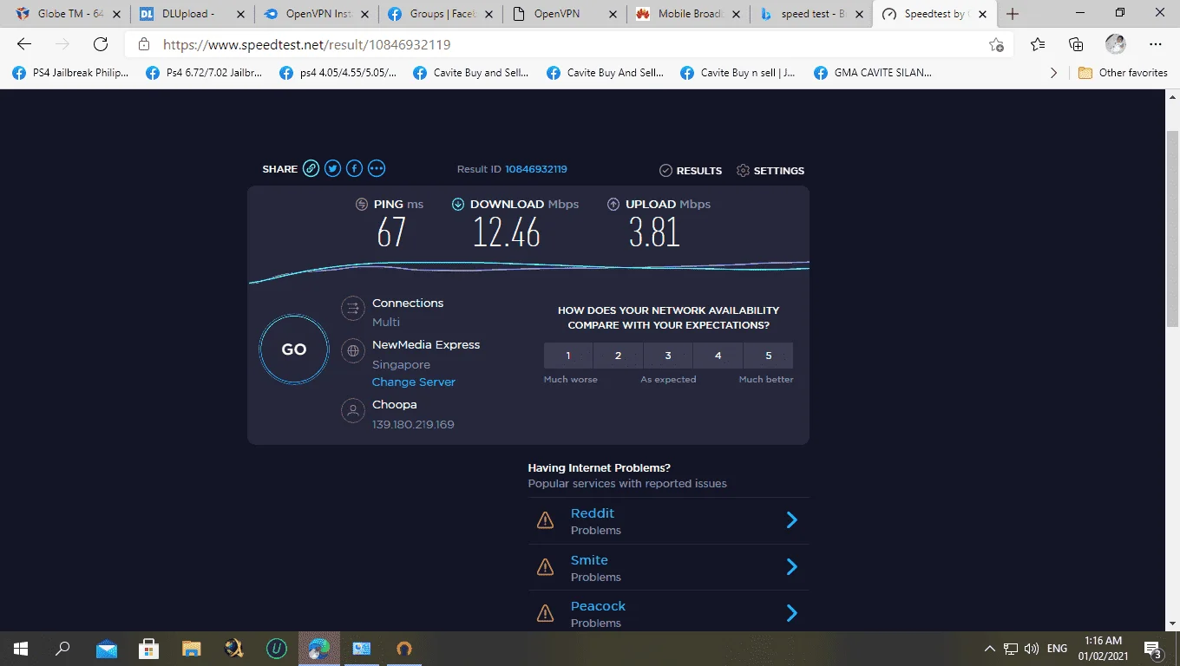Open File Explorer from taskbar
This screenshot has height=666, width=1180.
(191, 648)
